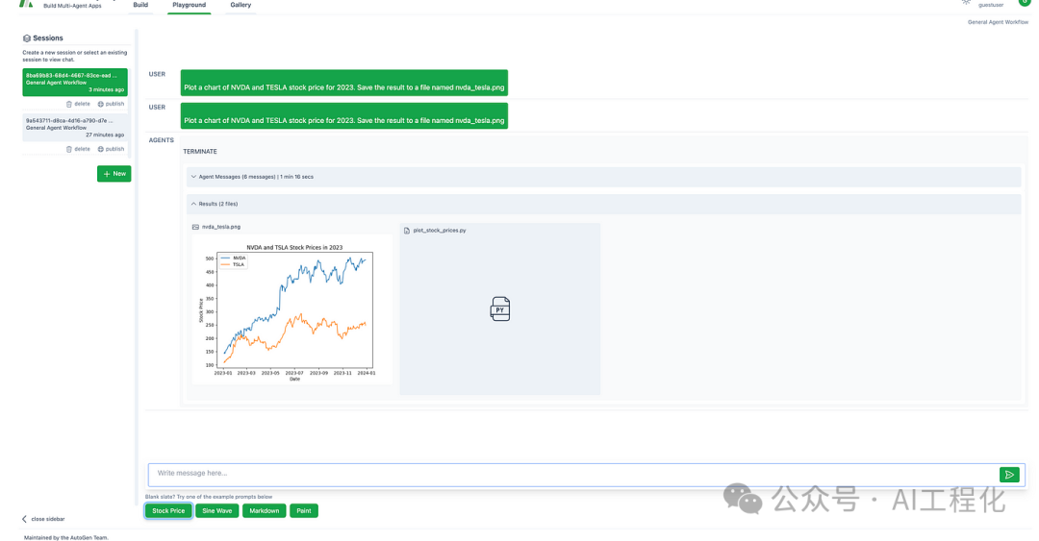1039x541 pixels.
Task: Select the session from 27 minutes ago
Action: [x=75, y=127]
